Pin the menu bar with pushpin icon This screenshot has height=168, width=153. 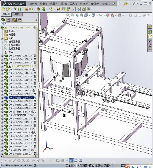(114, 4)
